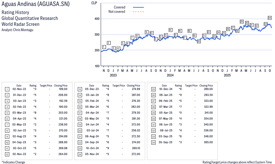The width and height of the screenshot is (275, 164).
Task: Click chart marker 34 near the price peak
Action: (270, 18)
